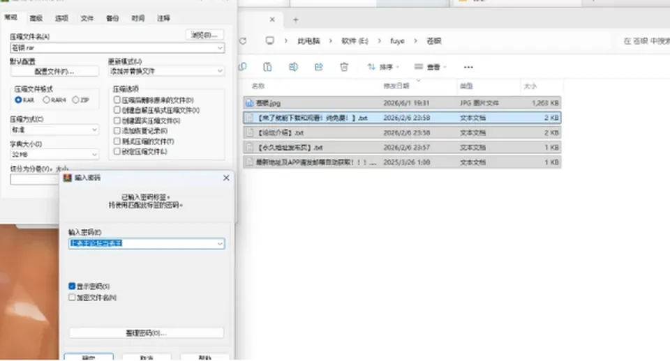Select txt file dated 2025/3/26 1:08
This screenshot has height=361, width=670.
pos(402,162)
